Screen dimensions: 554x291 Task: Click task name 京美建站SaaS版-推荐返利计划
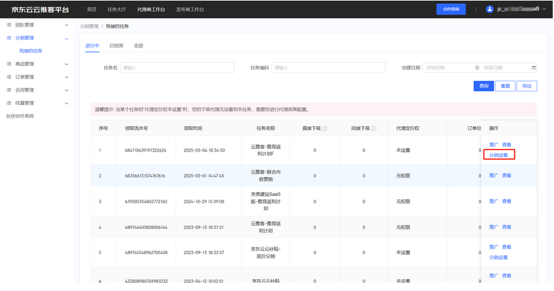point(266,202)
